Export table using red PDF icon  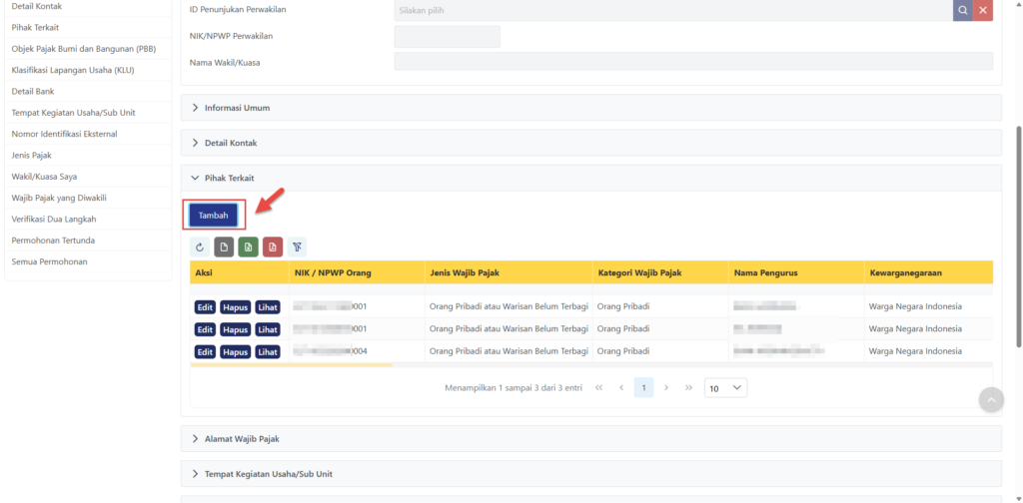tap(273, 247)
